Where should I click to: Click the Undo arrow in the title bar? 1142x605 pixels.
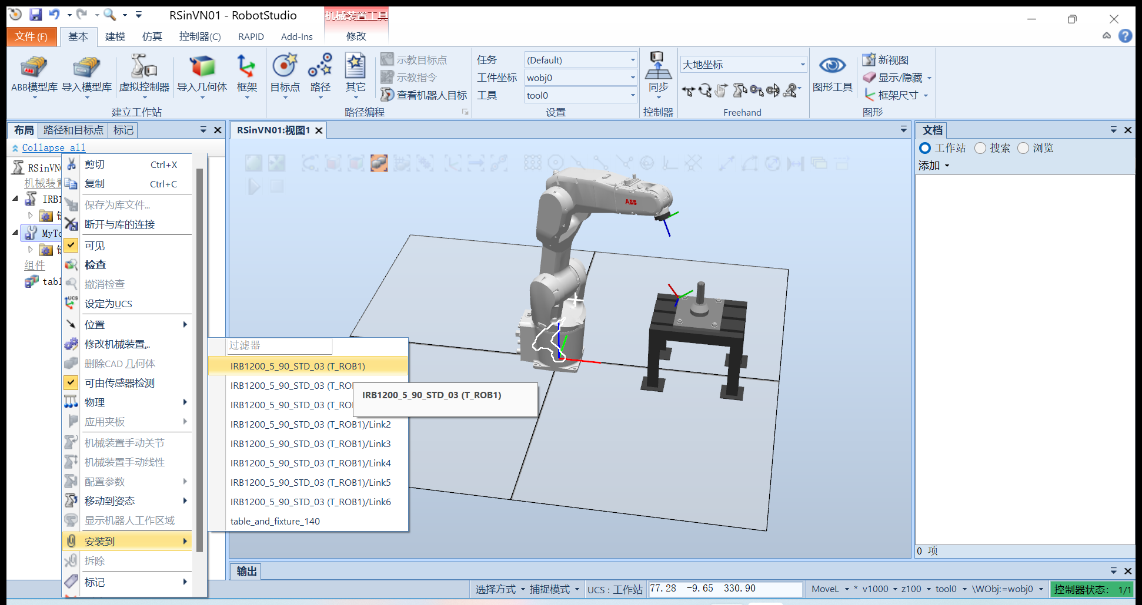point(55,14)
